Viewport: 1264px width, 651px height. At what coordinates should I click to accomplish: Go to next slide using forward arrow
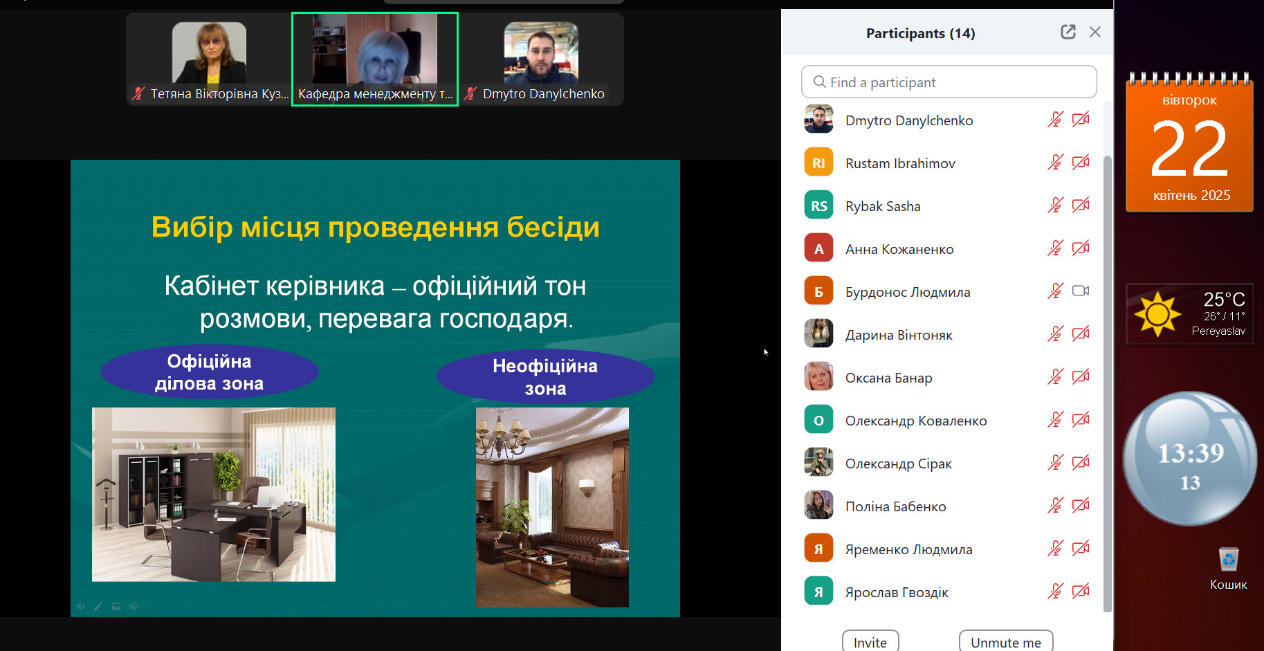[x=134, y=606]
